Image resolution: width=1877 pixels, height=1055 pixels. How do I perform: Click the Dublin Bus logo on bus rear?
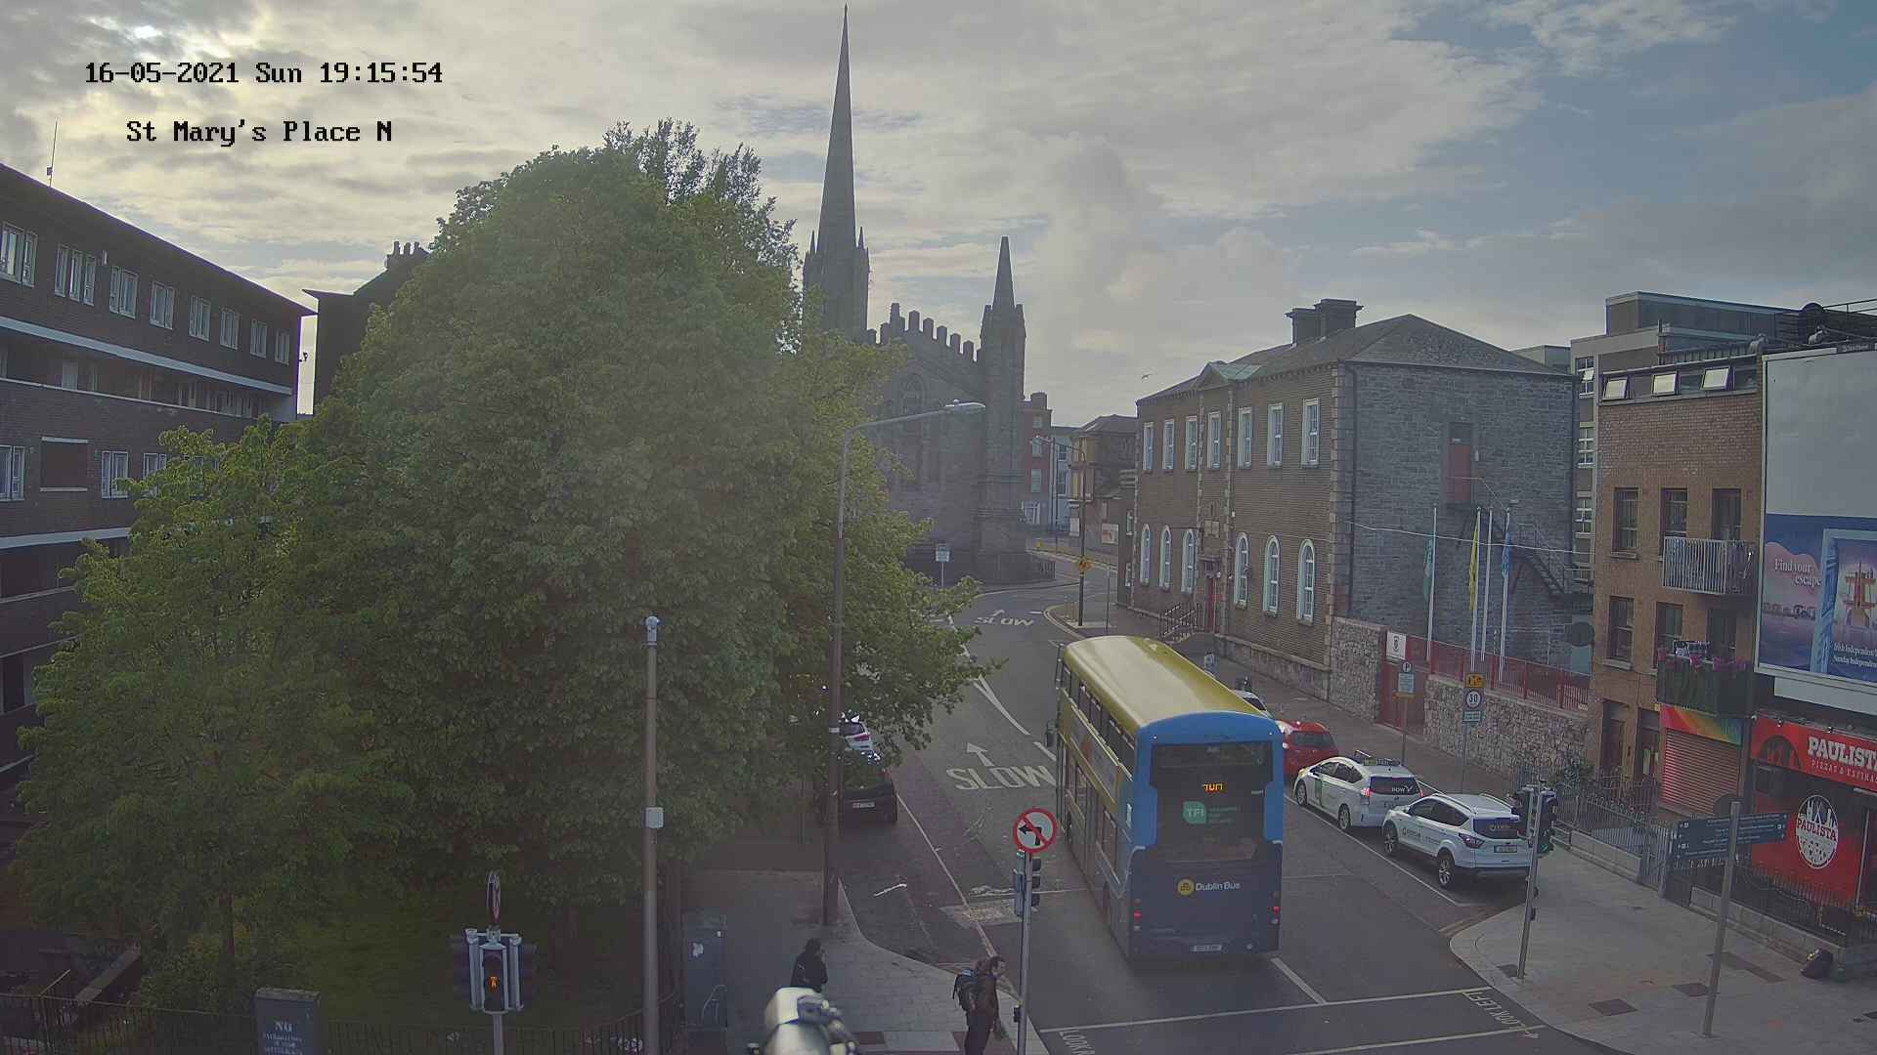pyautogui.click(x=1208, y=886)
